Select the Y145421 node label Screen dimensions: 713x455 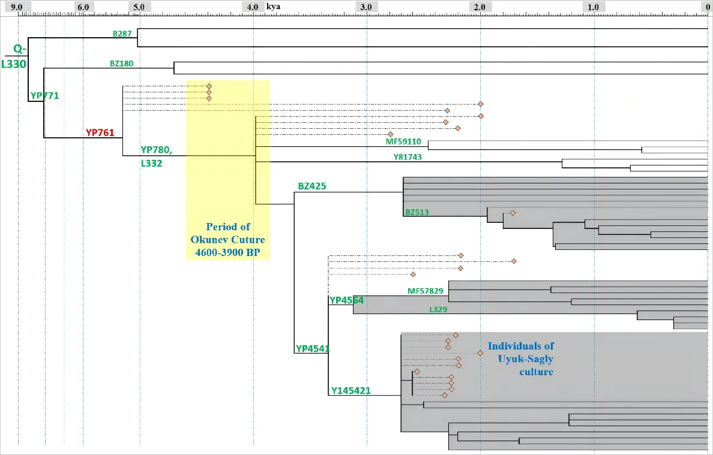point(351,391)
